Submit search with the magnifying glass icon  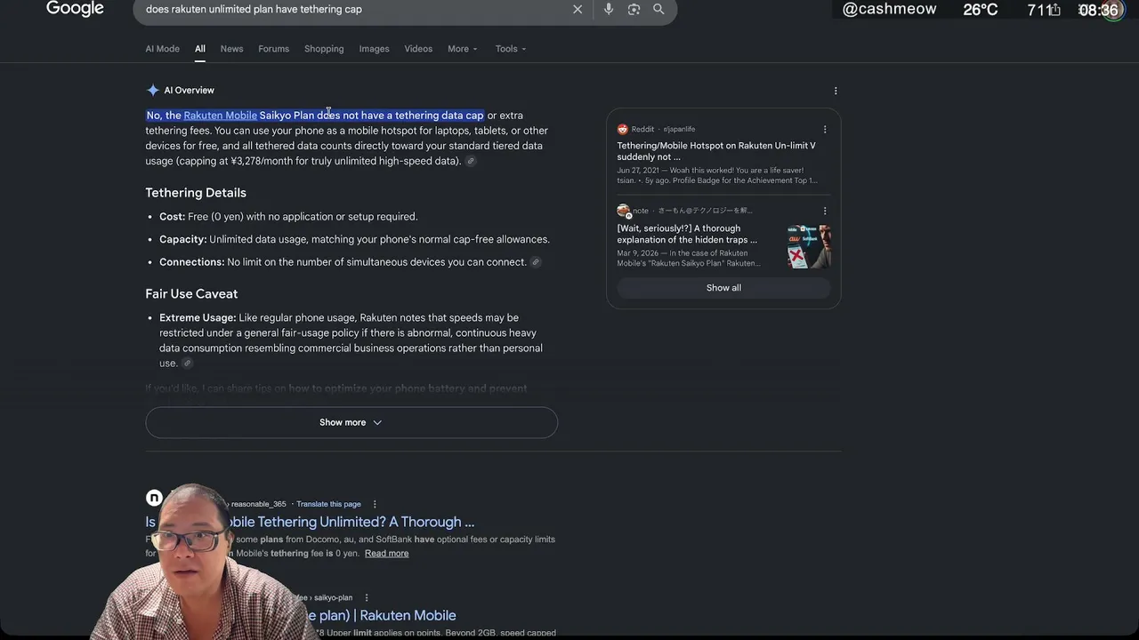(x=658, y=9)
